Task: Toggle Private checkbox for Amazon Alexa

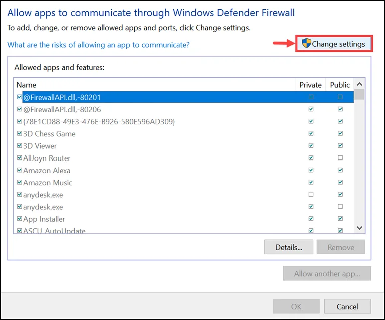Action: [311, 170]
